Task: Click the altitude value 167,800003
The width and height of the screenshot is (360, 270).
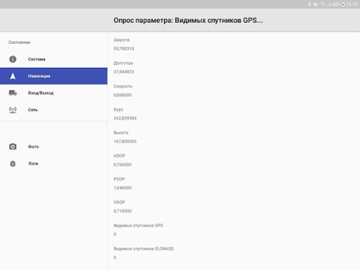Action: point(125,141)
